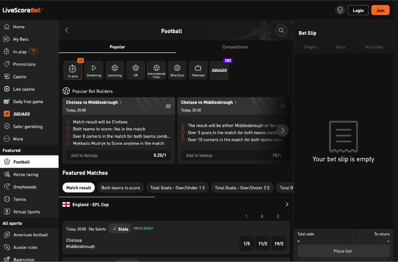The width and height of the screenshot is (398, 262).
Task: Select Horse racing sport
Action: (29, 174)
